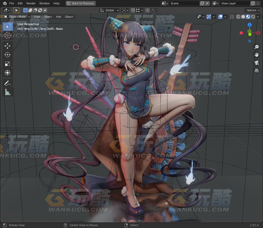Expand the sidebar with the small arrow
263x228 pixels.
(x=261, y=25)
